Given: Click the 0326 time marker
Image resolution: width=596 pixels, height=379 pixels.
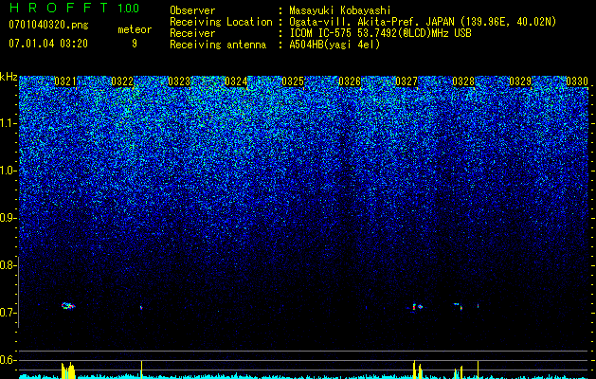Looking at the screenshot, I should (350, 81).
